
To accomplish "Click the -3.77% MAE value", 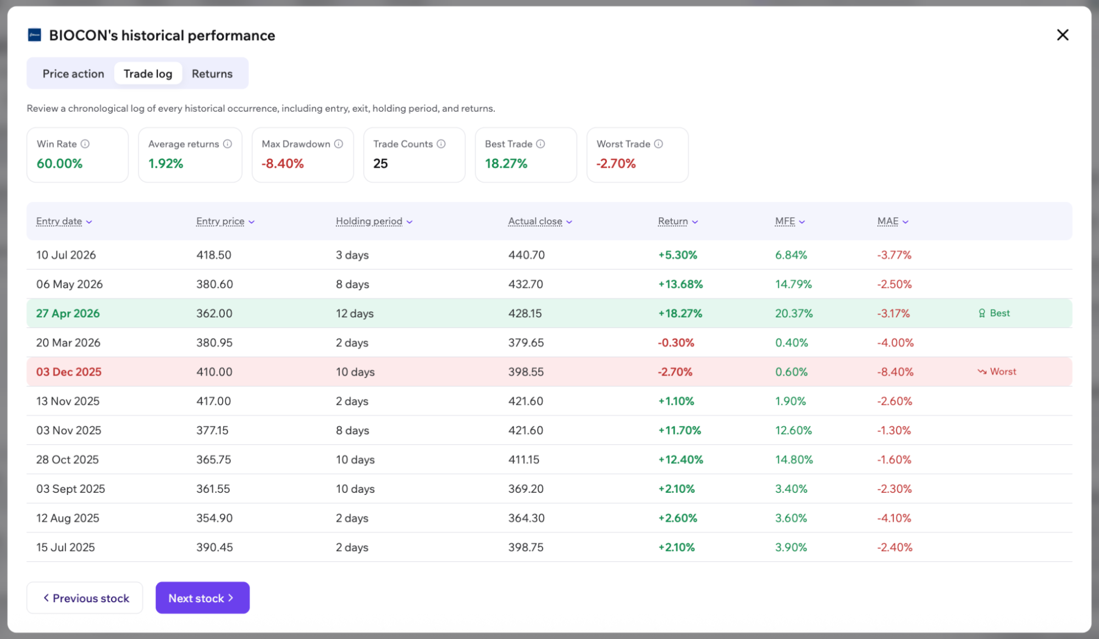I will (x=894, y=255).
